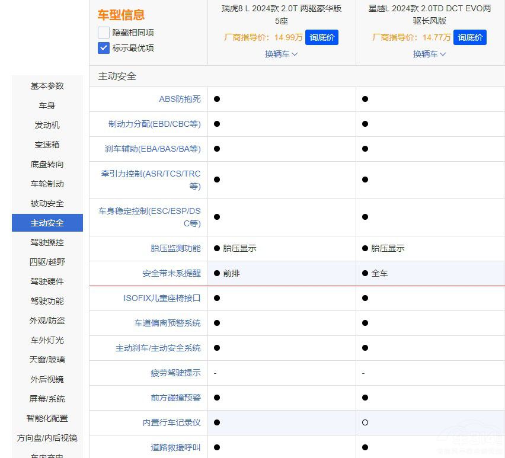Expand 换辆车 dropdown under 瑞虎8 L
Screen dimensions: 505x458
point(281,54)
